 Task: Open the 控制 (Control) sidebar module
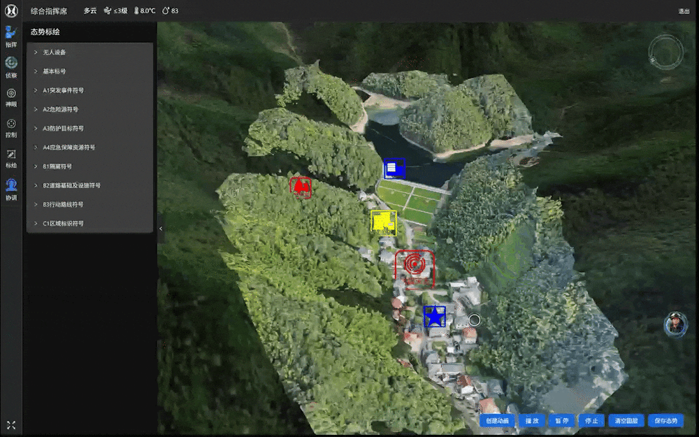click(x=10, y=127)
